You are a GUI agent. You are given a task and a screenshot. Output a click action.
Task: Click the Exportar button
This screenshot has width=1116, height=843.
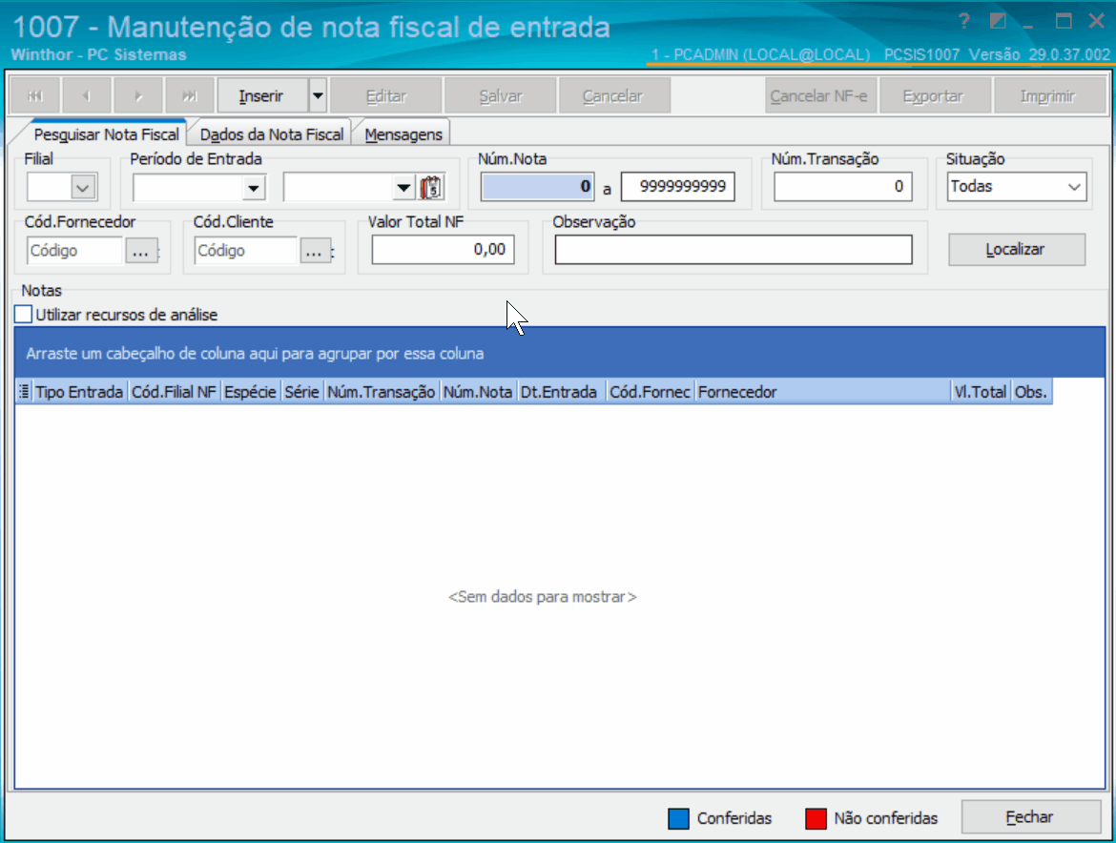coord(934,96)
